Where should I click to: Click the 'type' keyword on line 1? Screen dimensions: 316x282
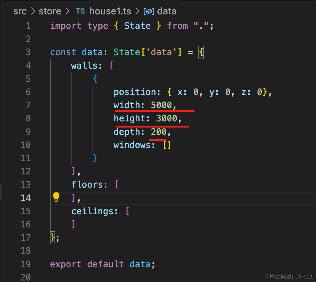(x=98, y=26)
